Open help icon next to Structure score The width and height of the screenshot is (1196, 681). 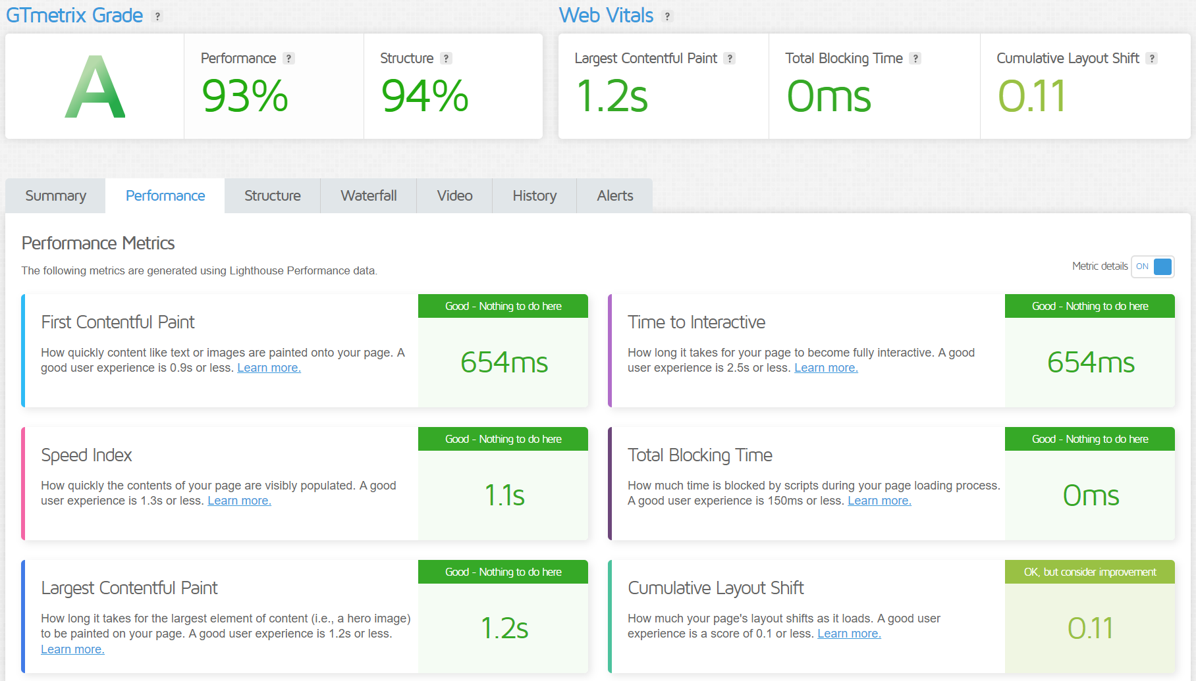[446, 59]
